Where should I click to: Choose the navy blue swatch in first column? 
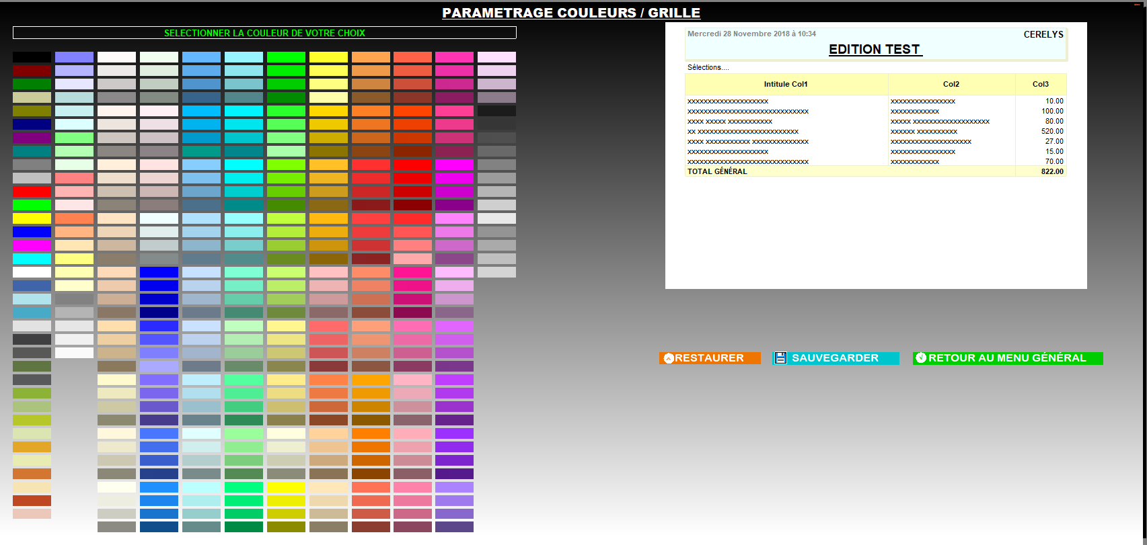click(x=32, y=124)
